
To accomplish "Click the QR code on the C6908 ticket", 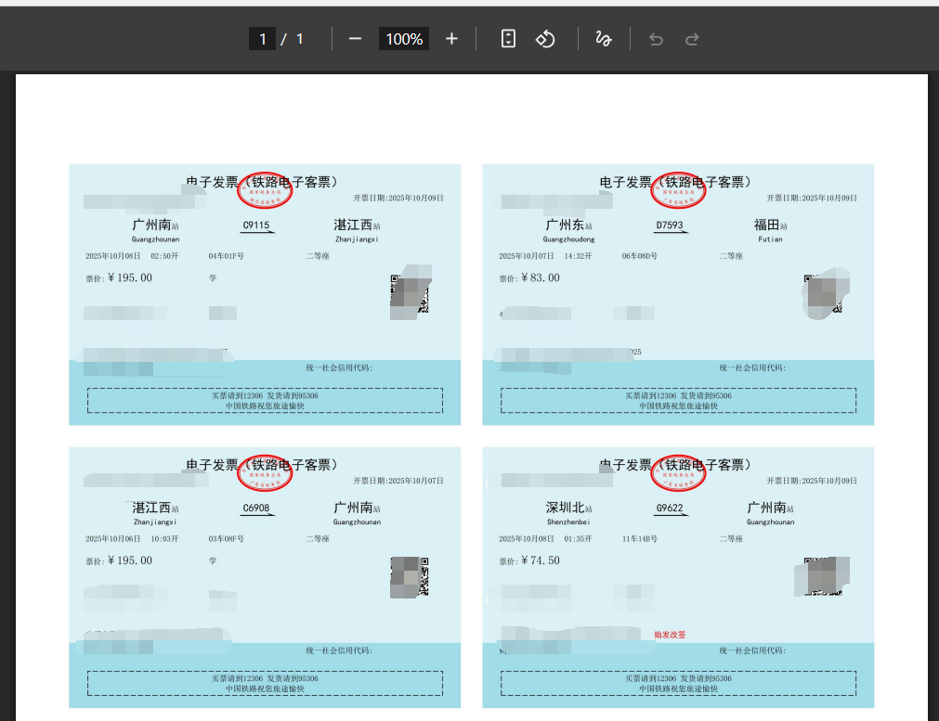I will click(410, 576).
